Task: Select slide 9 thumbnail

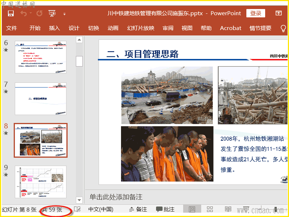Action: 40,182
